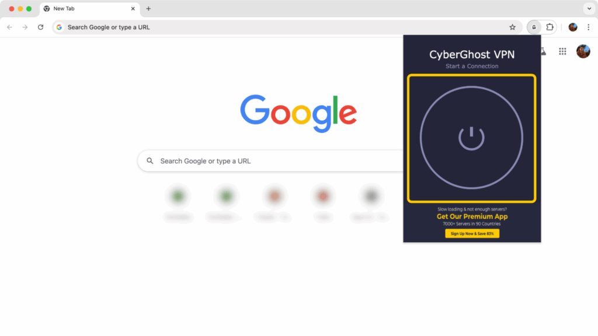Click the CyberGhost extension icon in toolbar
This screenshot has height=336, width=598.
(x=534, y=27)
